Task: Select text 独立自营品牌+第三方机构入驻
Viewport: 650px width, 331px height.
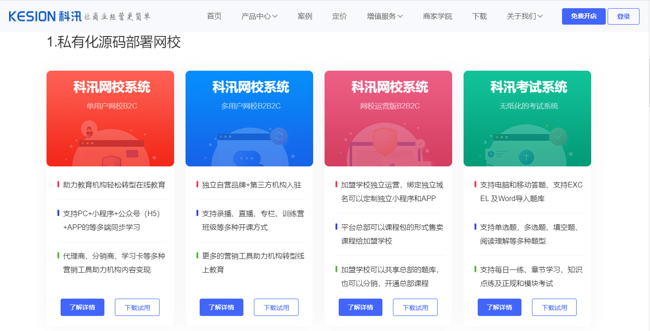Action: click(252, 185)
